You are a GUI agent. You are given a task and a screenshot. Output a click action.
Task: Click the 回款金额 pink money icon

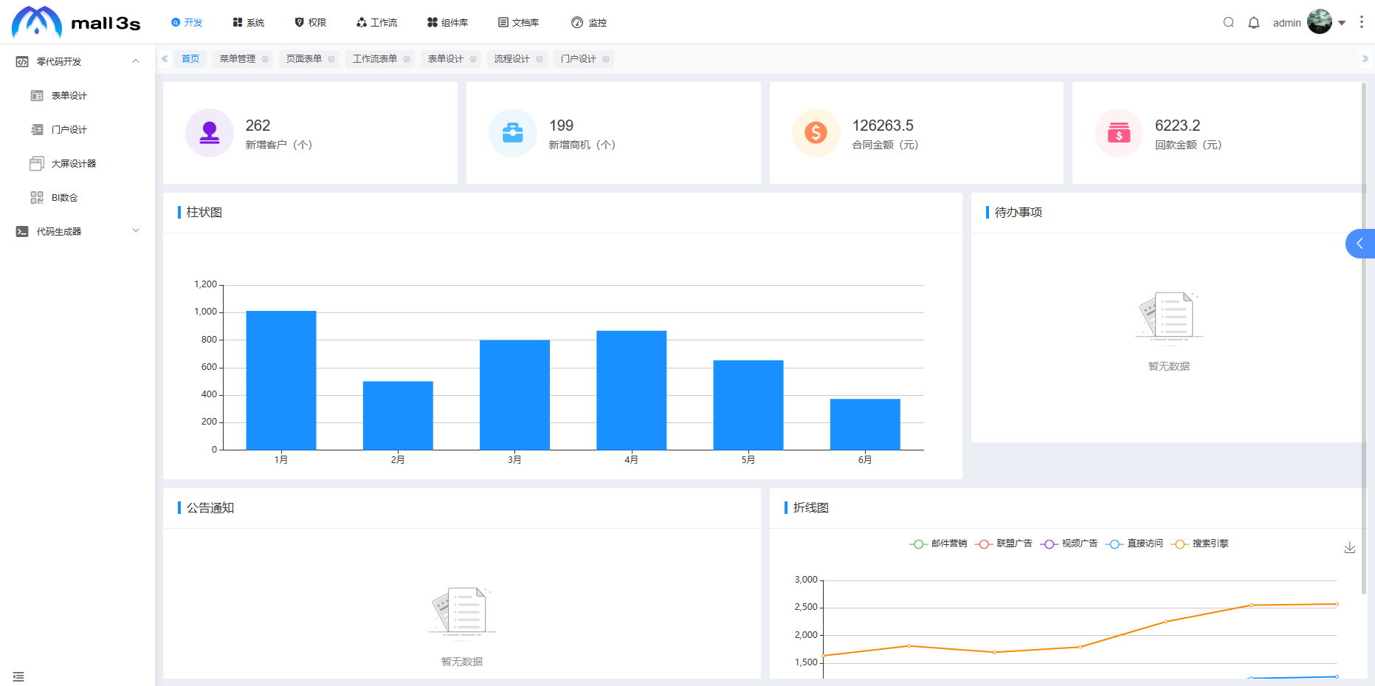pos(1119,133)
